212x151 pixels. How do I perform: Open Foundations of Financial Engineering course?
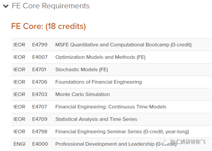[99, 82]
